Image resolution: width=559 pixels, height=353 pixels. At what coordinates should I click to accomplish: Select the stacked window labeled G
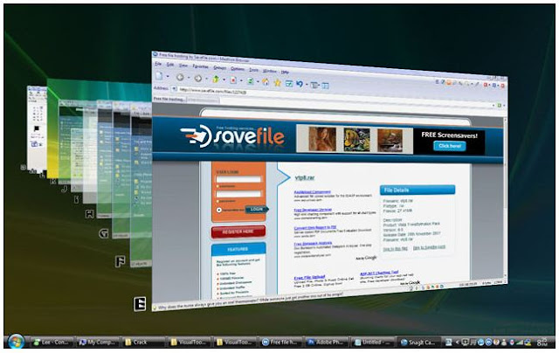(121, 171)
